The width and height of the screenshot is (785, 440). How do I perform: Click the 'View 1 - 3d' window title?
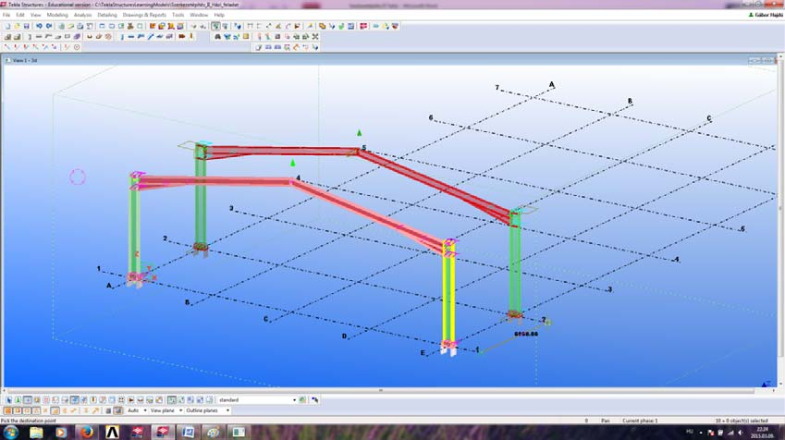25,61
